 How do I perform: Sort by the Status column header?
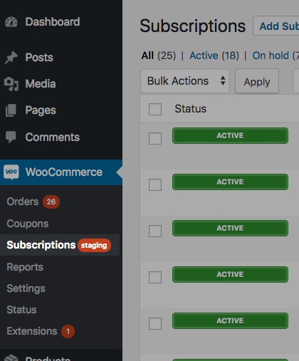click(191, 109)
